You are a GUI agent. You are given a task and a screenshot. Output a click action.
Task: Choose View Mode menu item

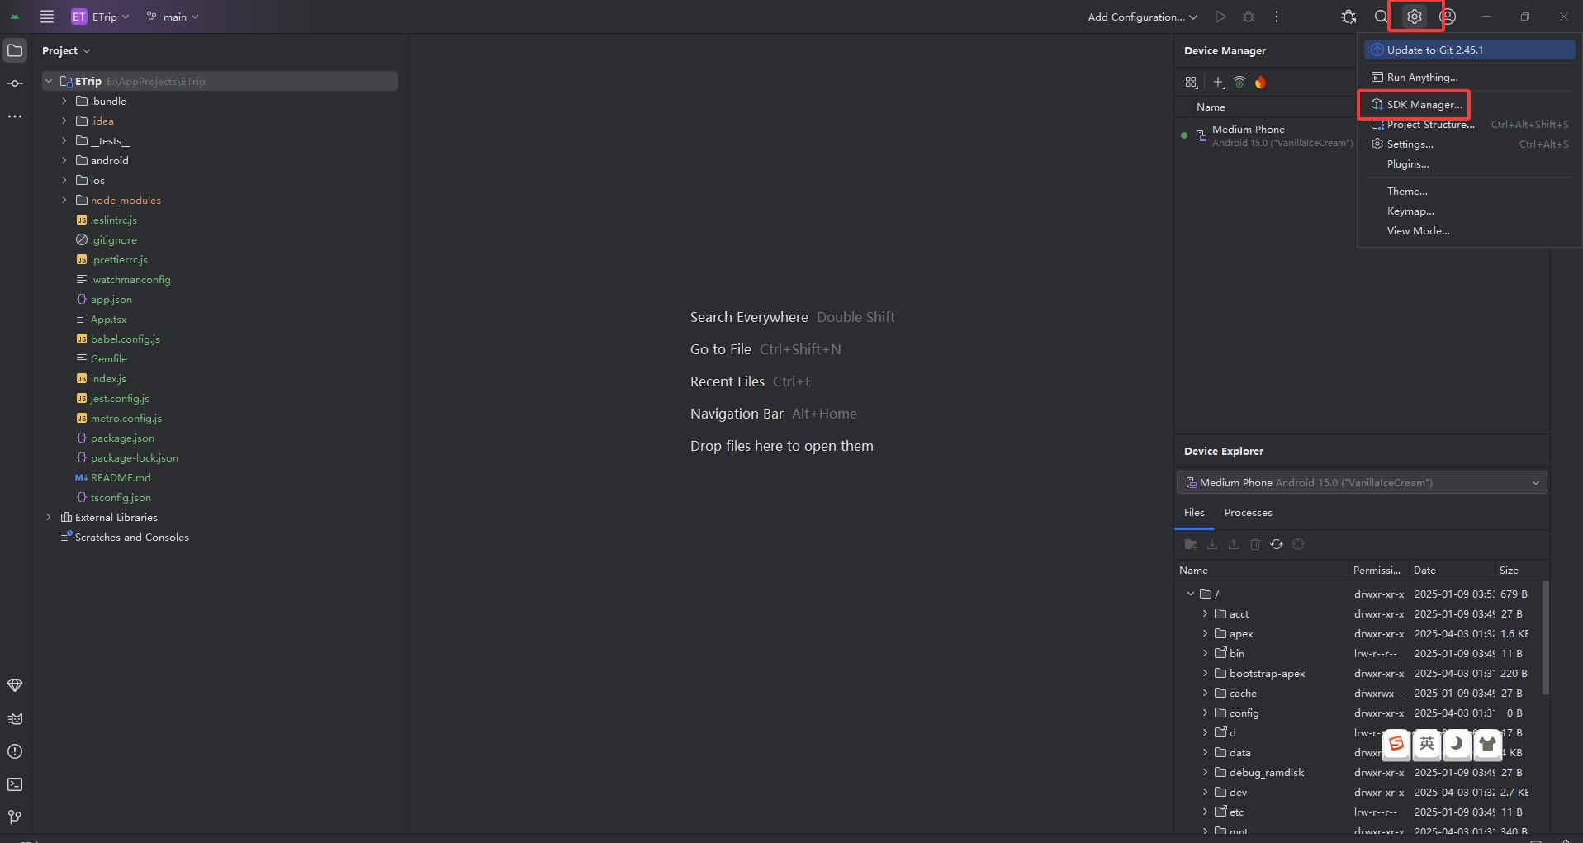[1470, 231]
